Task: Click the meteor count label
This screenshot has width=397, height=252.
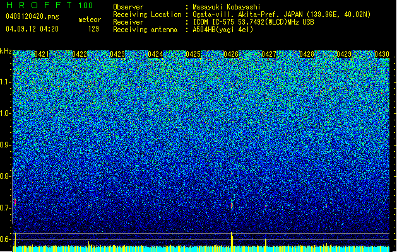Action: tap(90, 20)
